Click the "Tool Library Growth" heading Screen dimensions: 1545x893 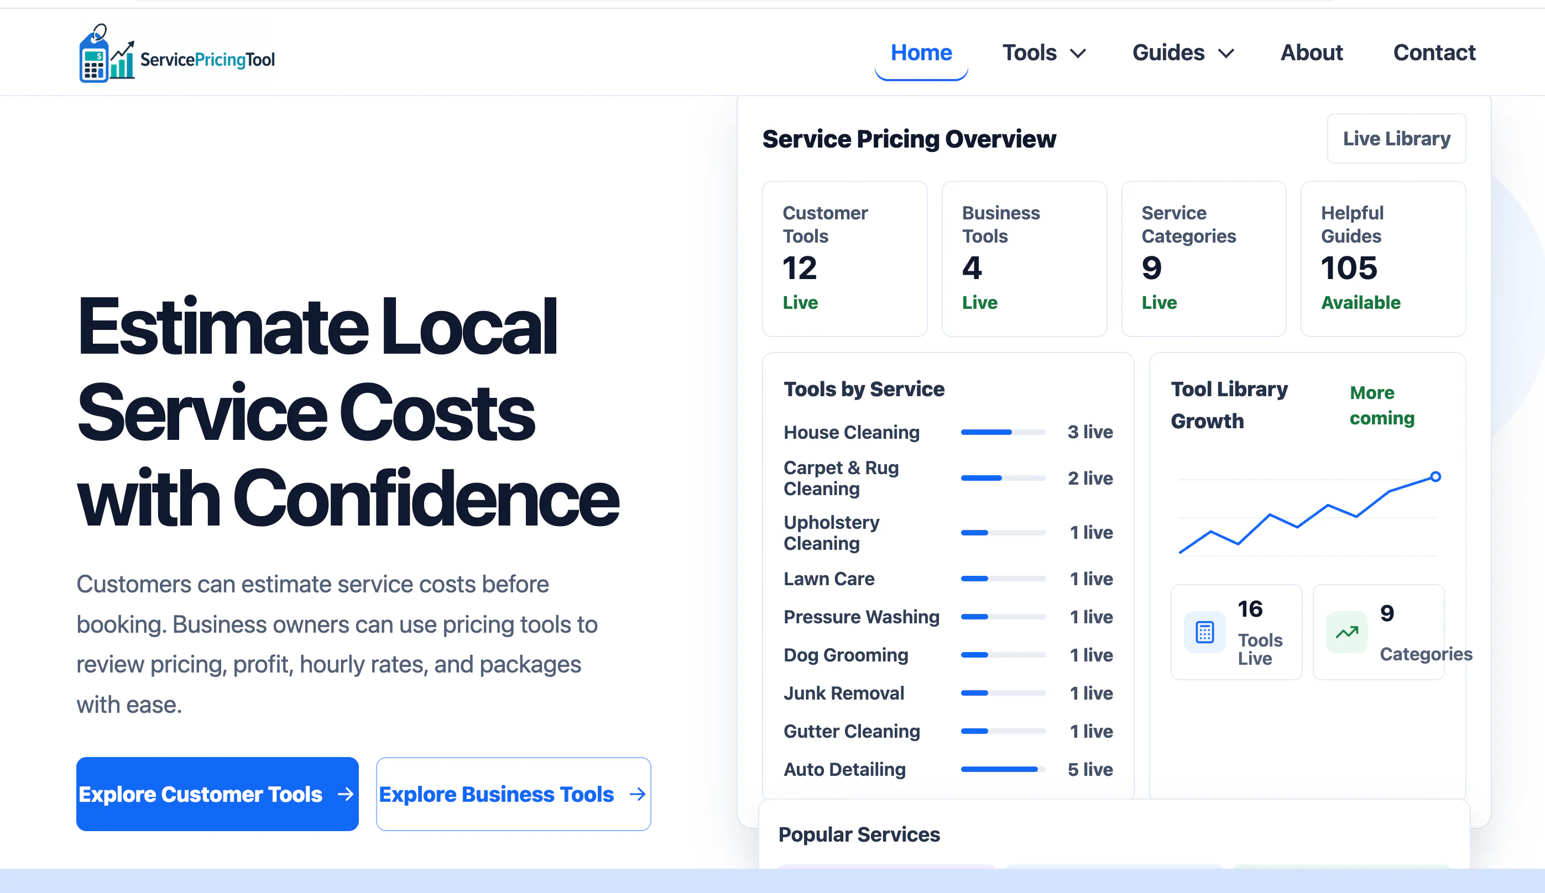pos(1229,406)
